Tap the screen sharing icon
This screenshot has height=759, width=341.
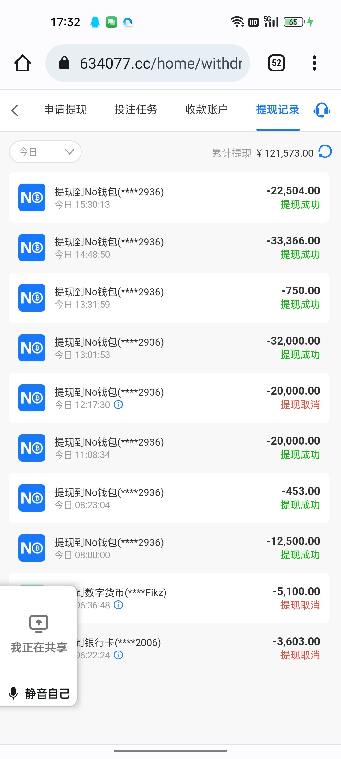(39, 624)
